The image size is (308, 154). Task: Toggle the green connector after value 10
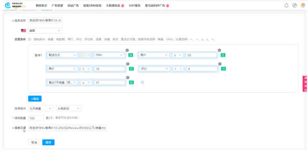point(131,69)
